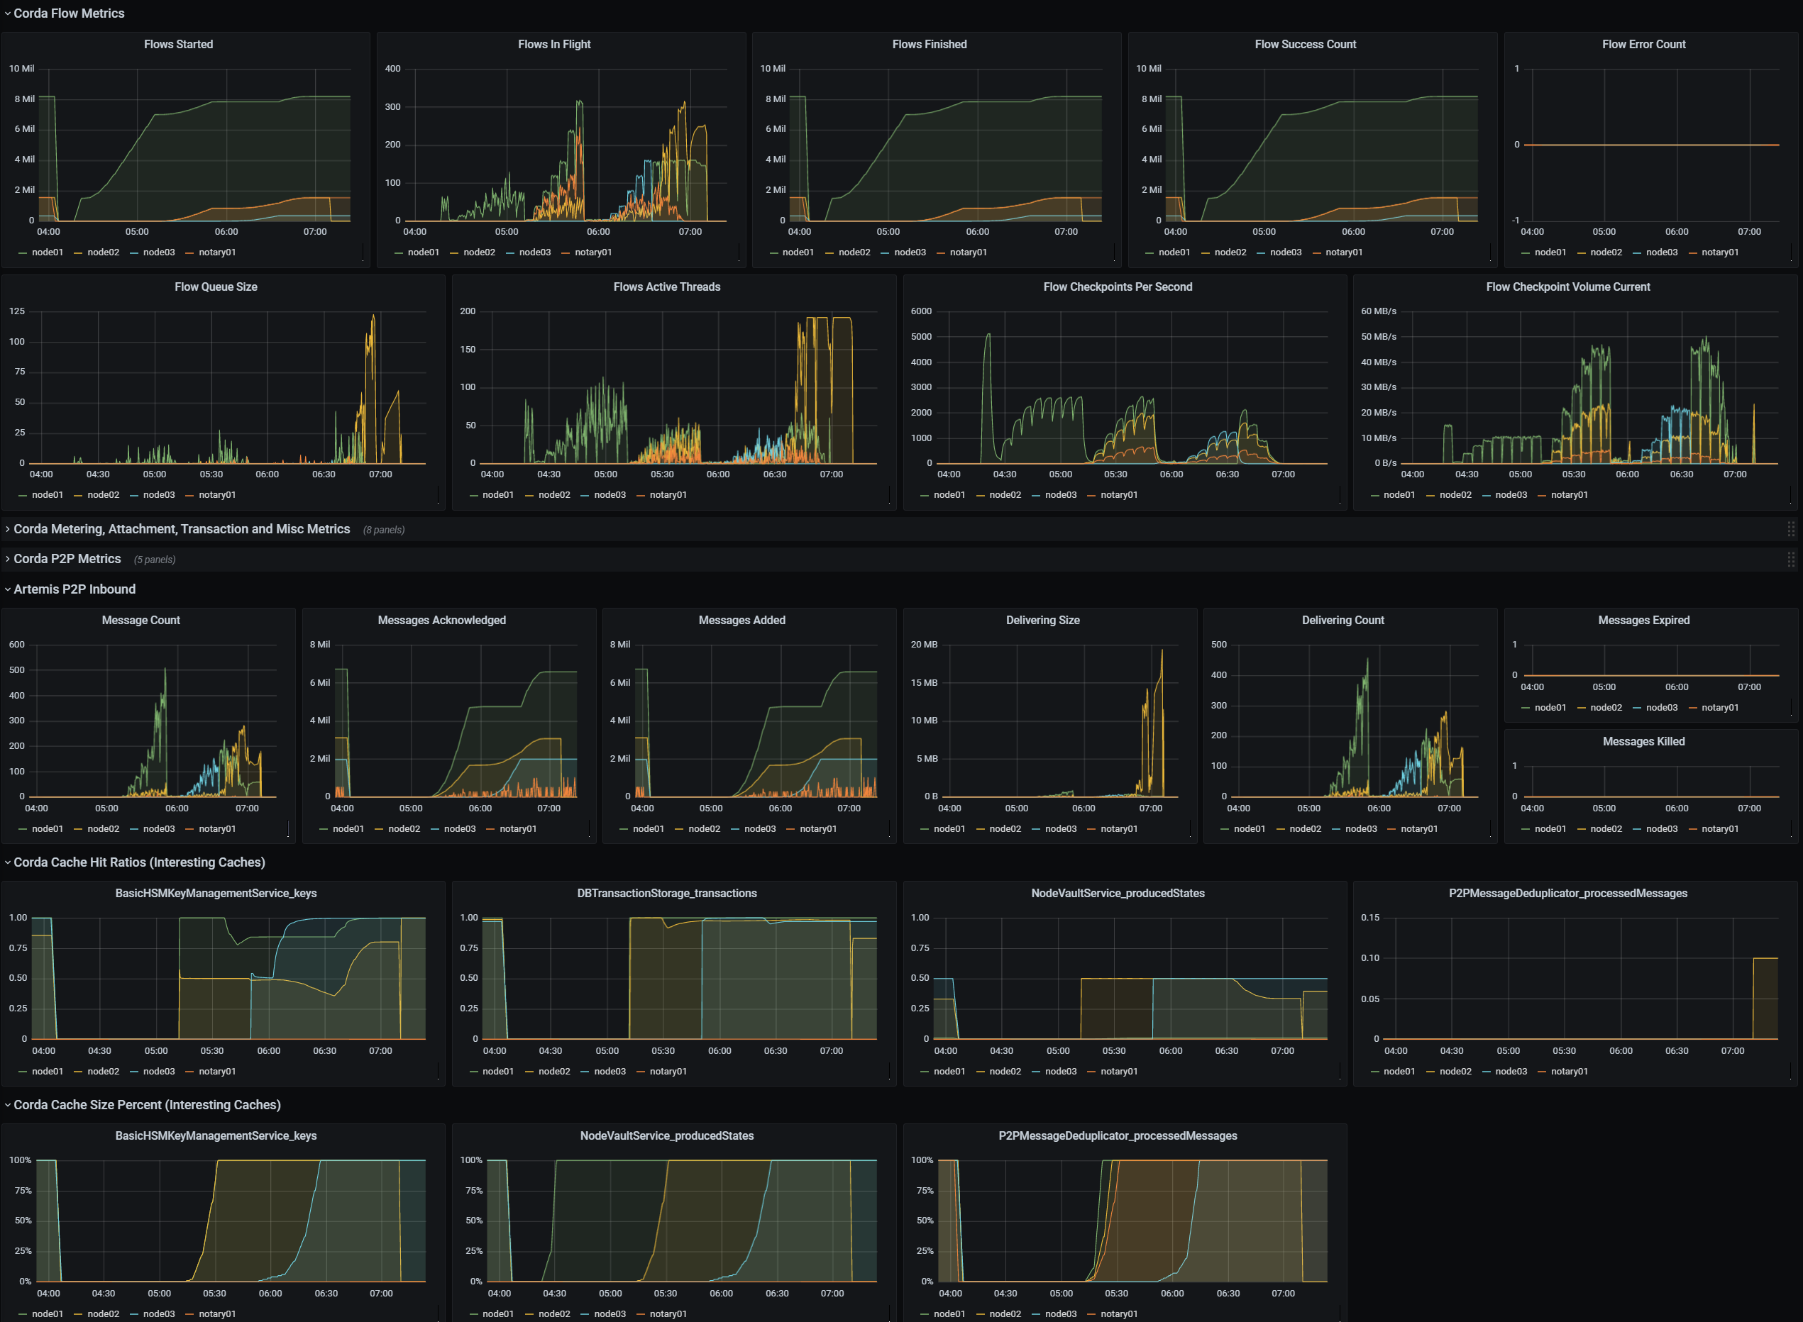Click the Delivering Size panel title
This screenshot has width=1803, height=1322.
pyautogui.click(x=1042, y=620)
